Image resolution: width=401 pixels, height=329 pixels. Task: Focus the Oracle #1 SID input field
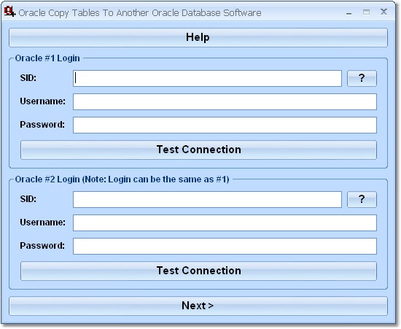207,78
